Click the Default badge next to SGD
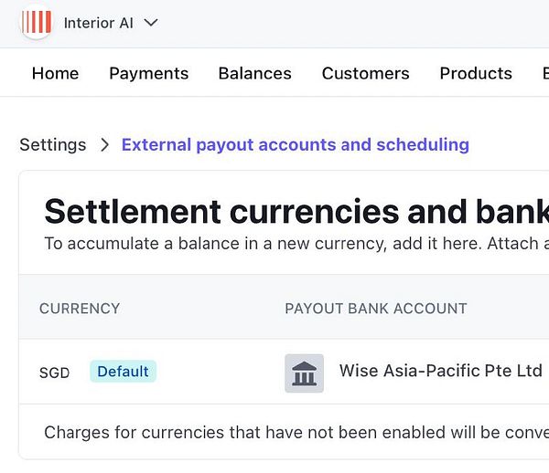This screenshot has height=473, width=549. 123,372
